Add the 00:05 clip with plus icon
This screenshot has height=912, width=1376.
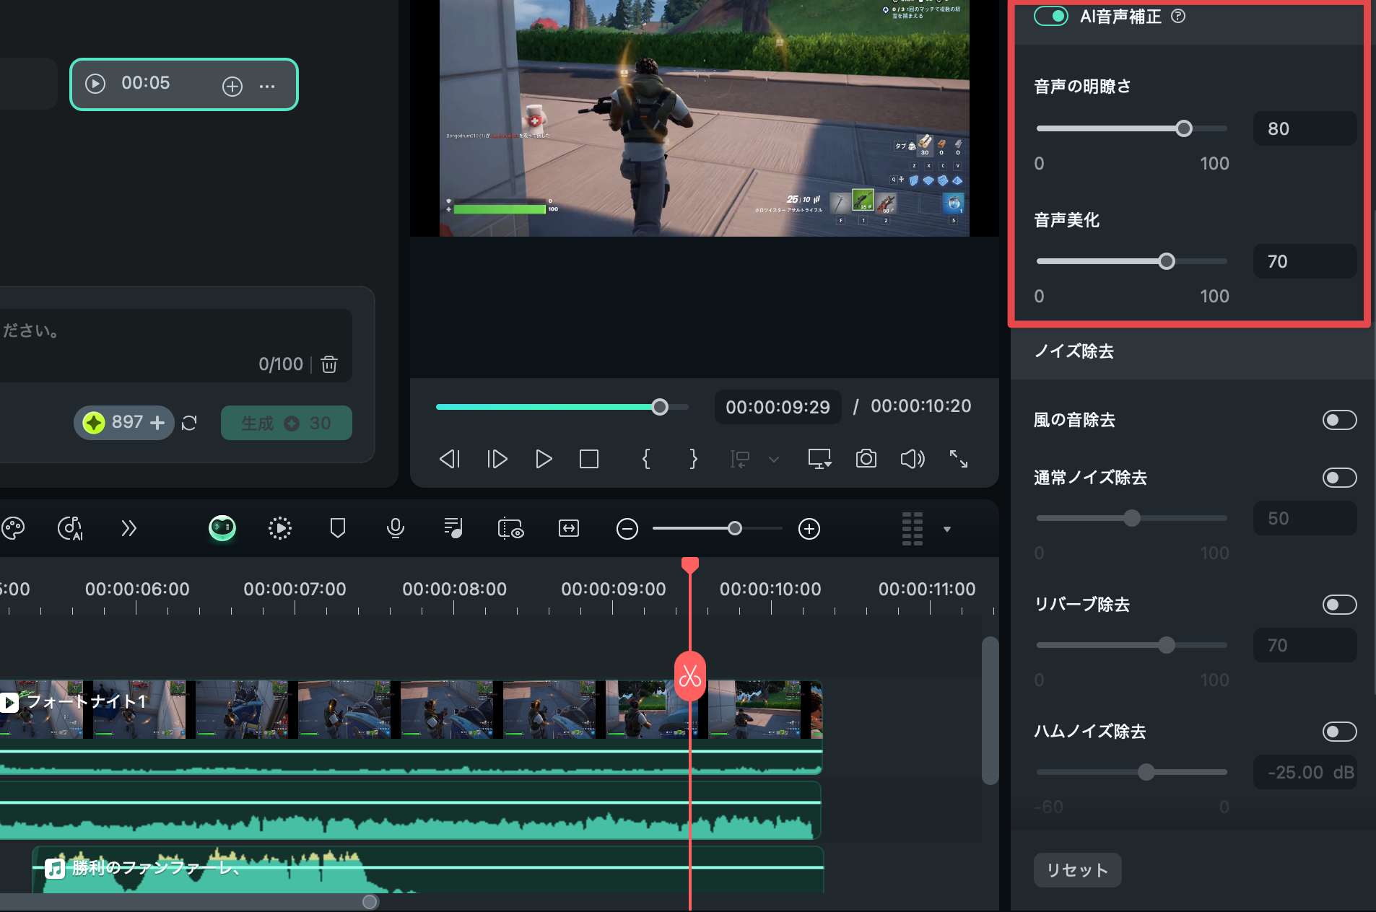[x=232, y=87]
